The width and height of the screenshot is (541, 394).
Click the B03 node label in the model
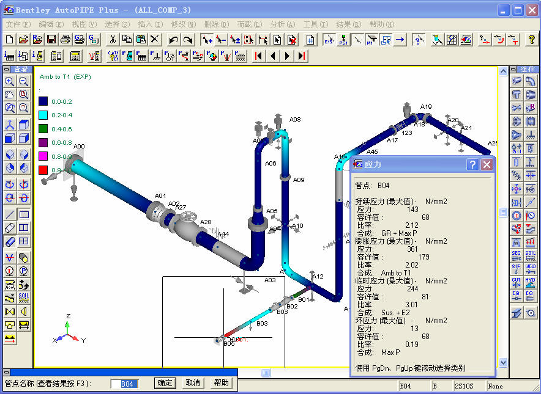[262, 323]
